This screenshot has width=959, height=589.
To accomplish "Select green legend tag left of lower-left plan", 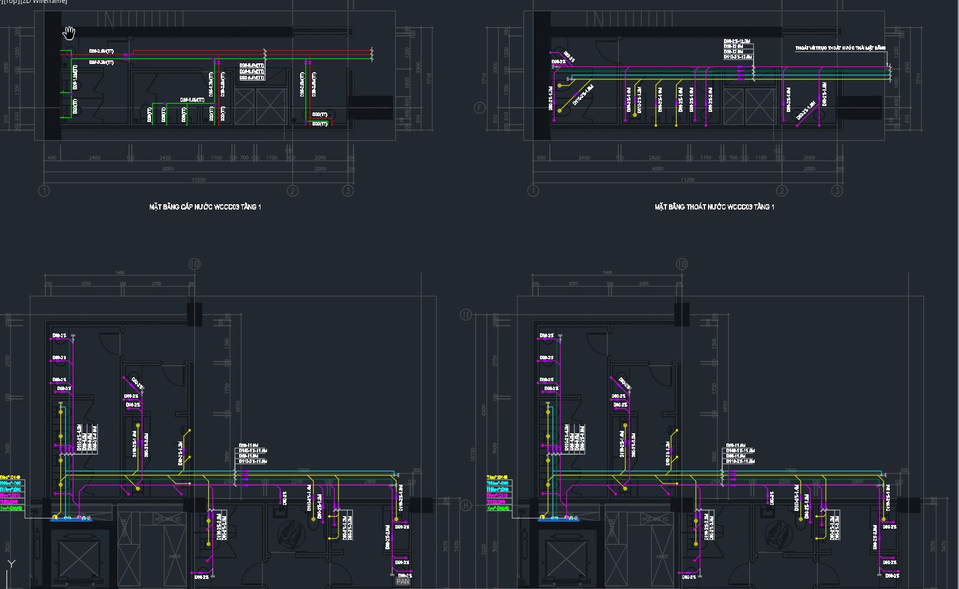I will (11, 508).
